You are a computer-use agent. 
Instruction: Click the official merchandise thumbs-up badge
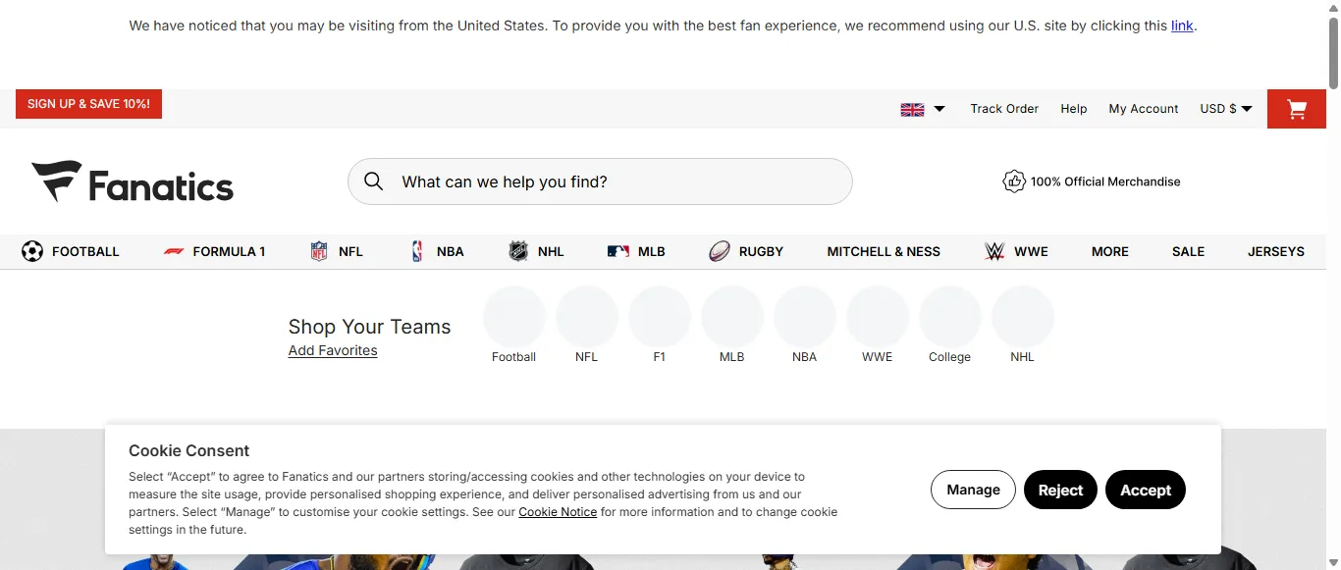(x=1013, y=181)
